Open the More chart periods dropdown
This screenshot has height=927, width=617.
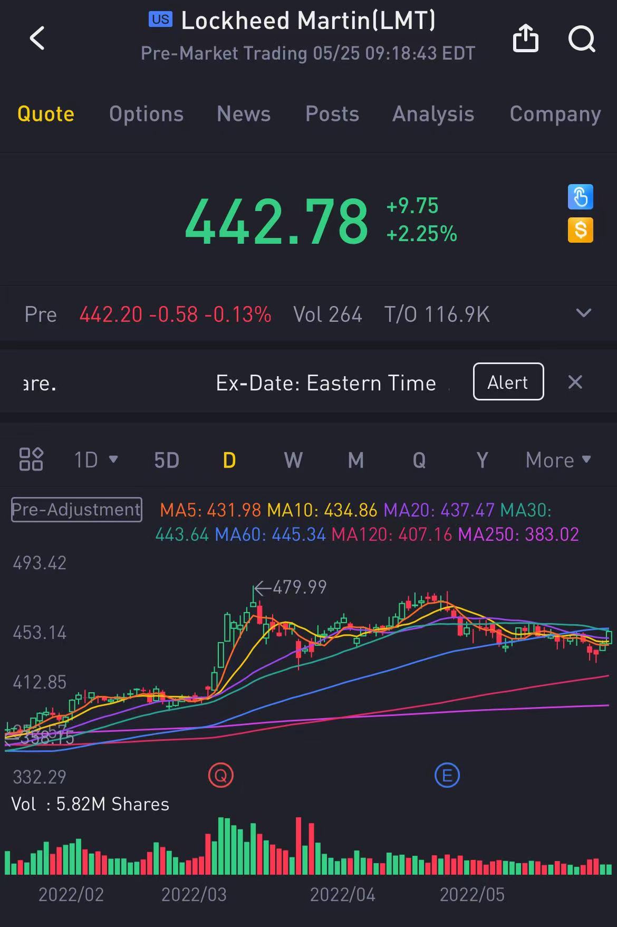coord(558,460)
